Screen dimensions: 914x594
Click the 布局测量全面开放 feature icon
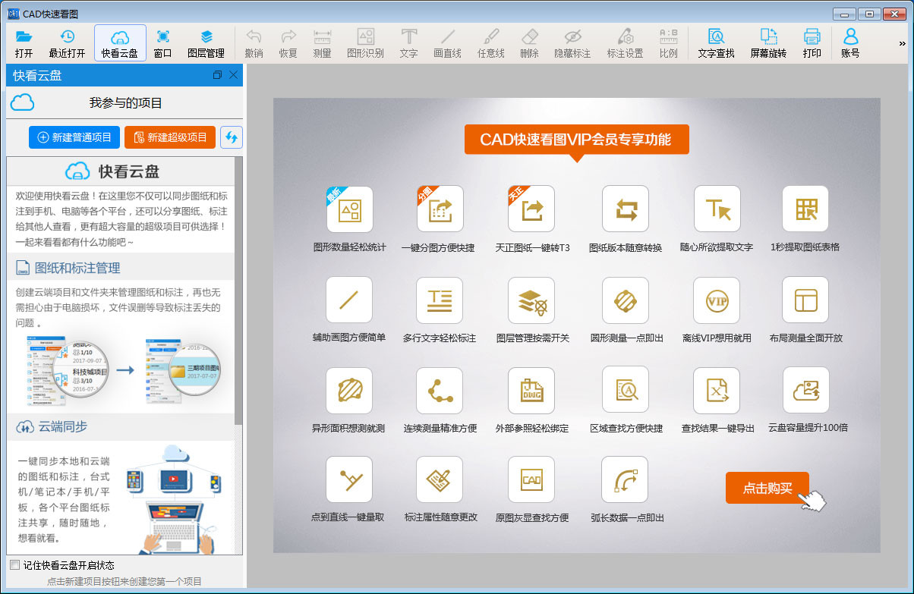[x=805, y=300]
